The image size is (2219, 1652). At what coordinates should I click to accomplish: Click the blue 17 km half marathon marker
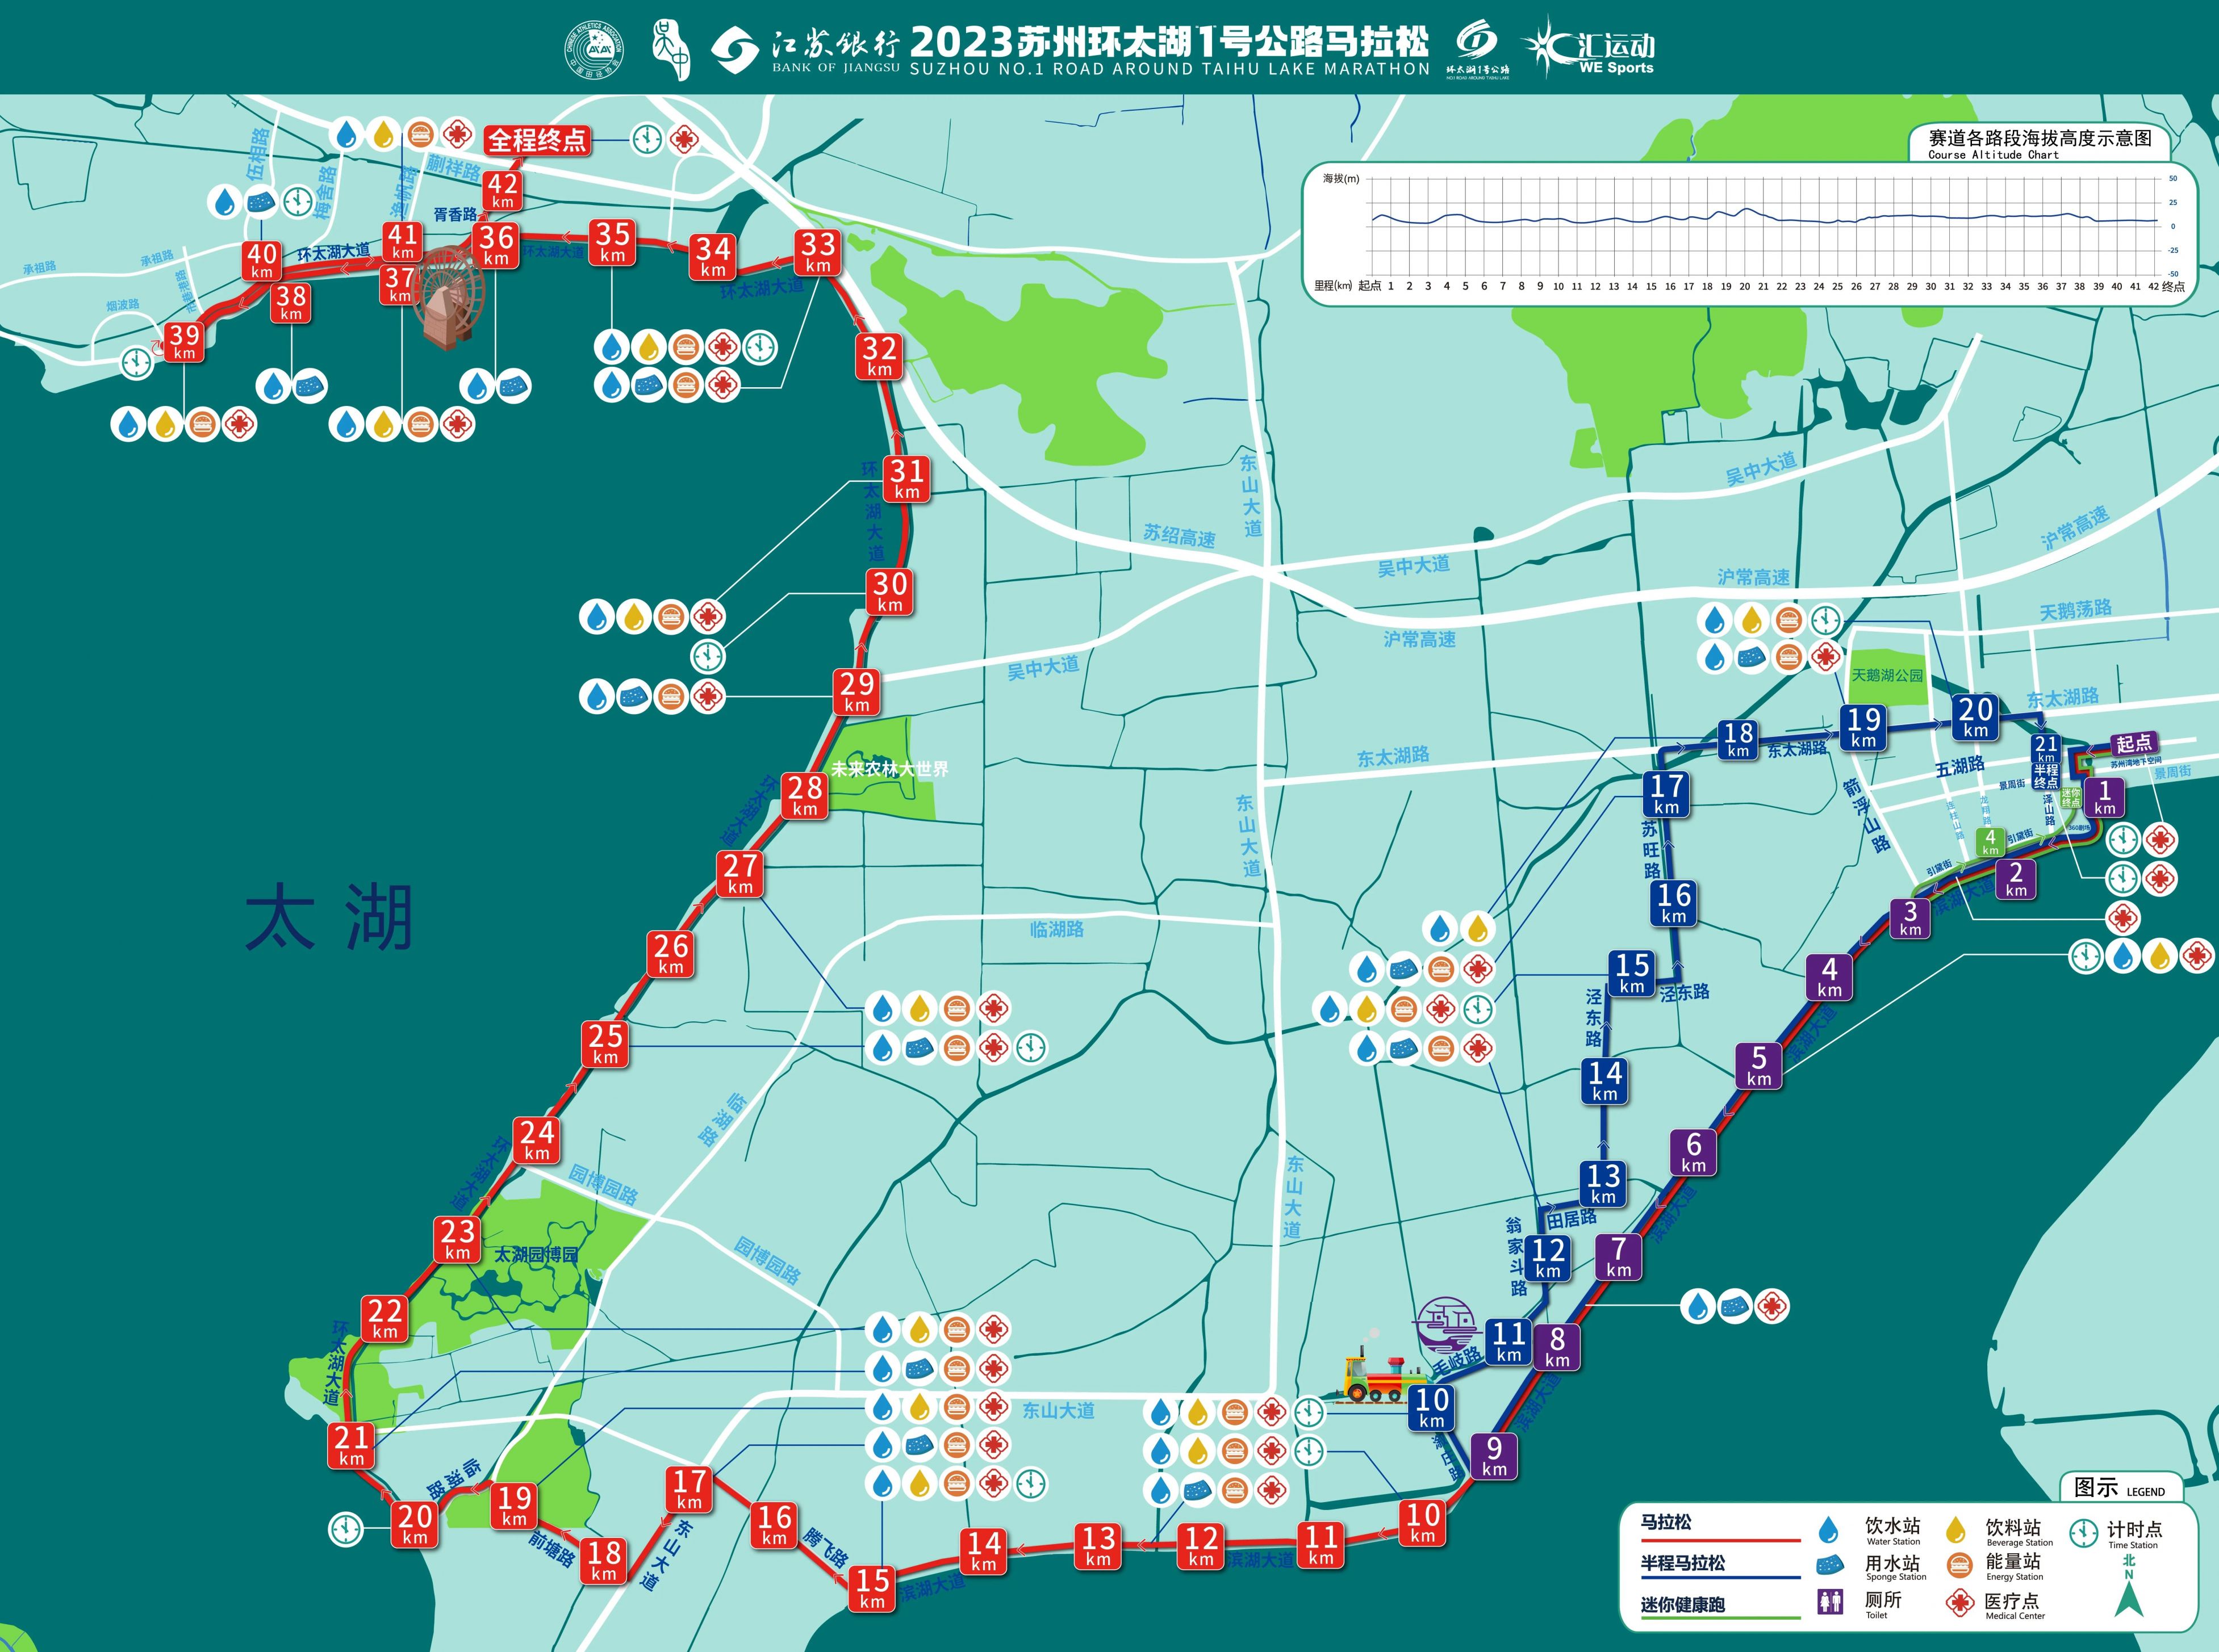(1666, 794)
